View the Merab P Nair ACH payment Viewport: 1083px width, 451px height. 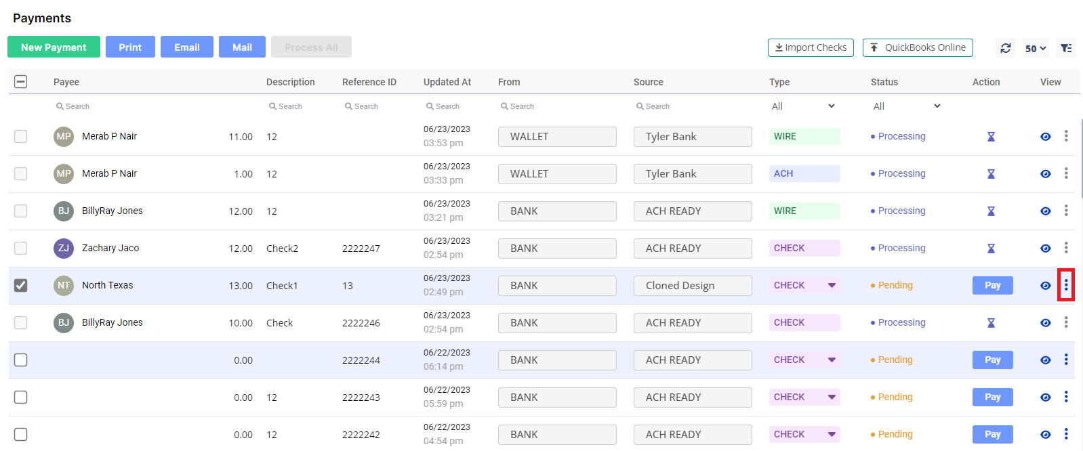click(x=1046, y=174)
